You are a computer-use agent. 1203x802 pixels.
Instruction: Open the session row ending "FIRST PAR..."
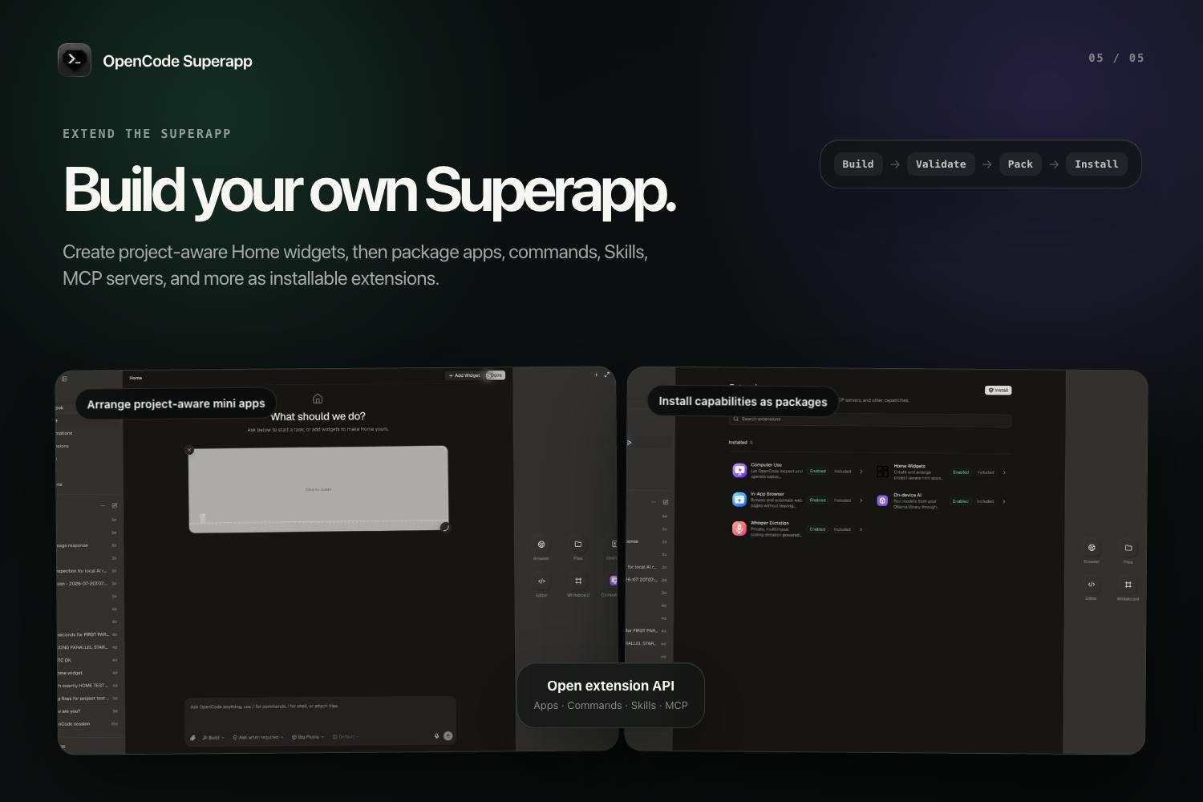tap(88, 634)
